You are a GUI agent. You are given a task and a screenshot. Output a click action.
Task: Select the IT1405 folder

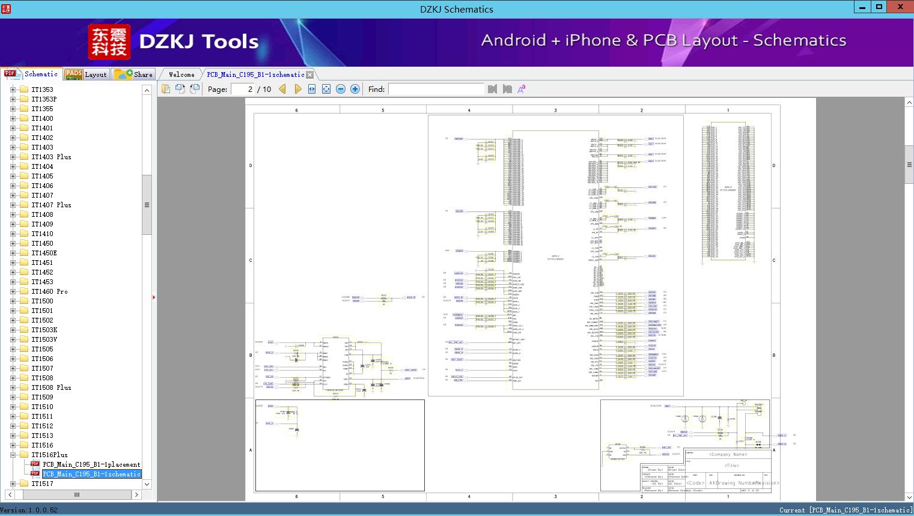click(42, 176)
